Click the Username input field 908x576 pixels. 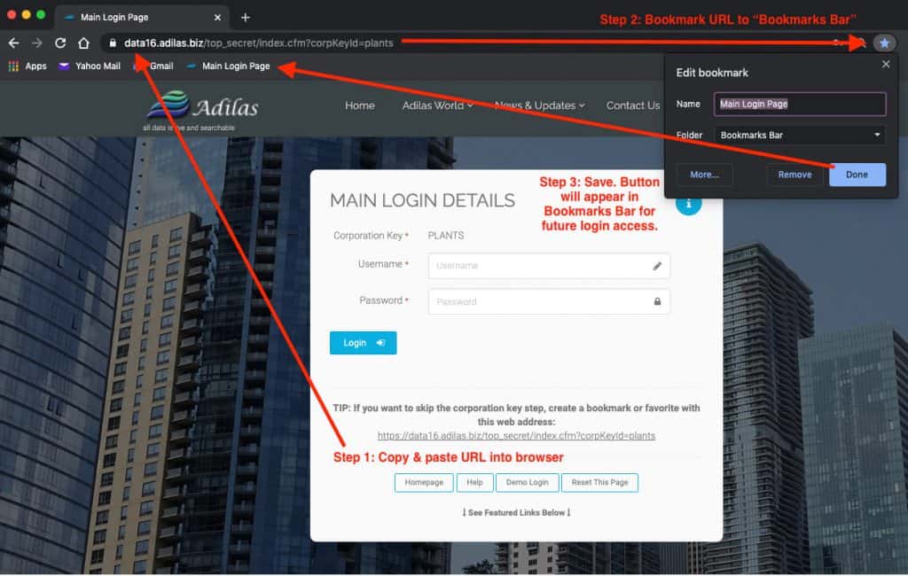click(549, 266)
